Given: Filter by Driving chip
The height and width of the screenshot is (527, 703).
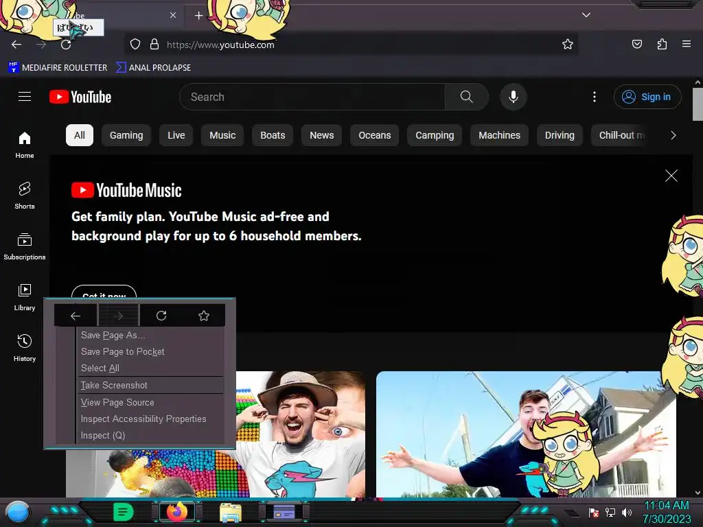Looking at the screenshot, I should click(x=560, y=135).
